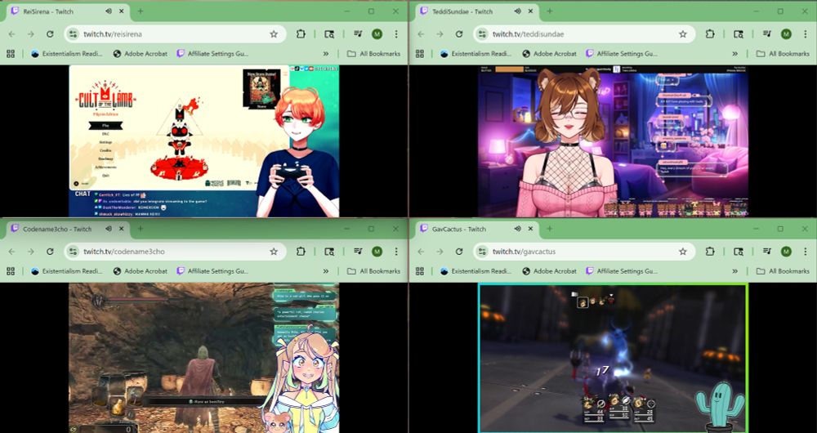Reload the page in the TeddiSundae window
Viewport: 817px width, 433px height.
click(459, 33)
